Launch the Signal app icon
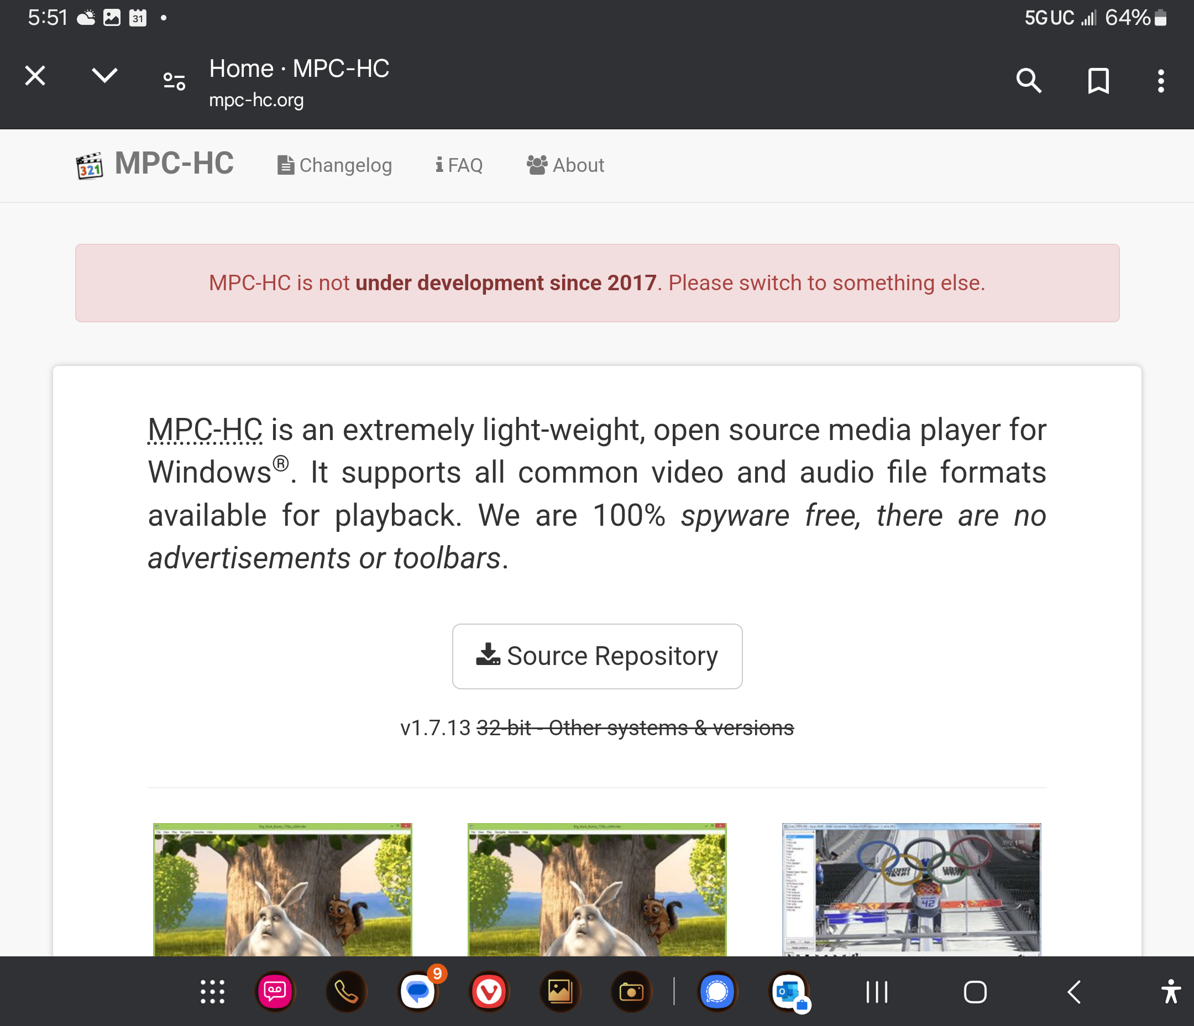The image size is (1194, 1026). 717,992
